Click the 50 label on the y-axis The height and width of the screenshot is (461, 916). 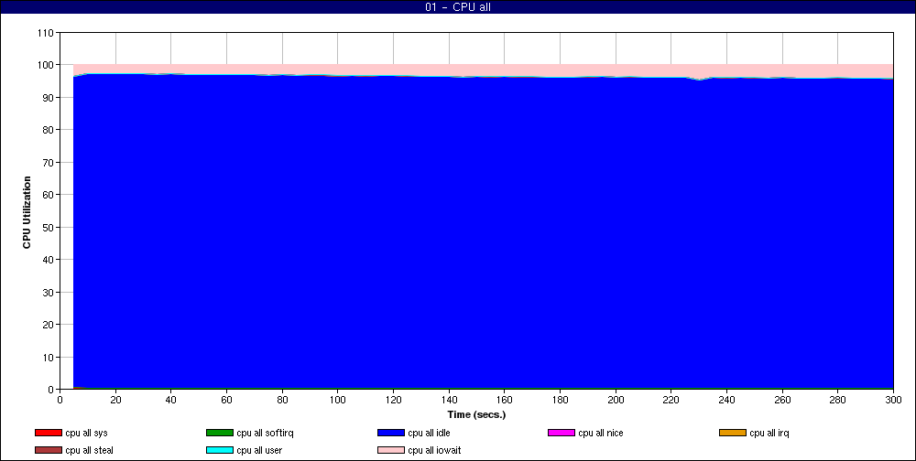pos(48,228)
